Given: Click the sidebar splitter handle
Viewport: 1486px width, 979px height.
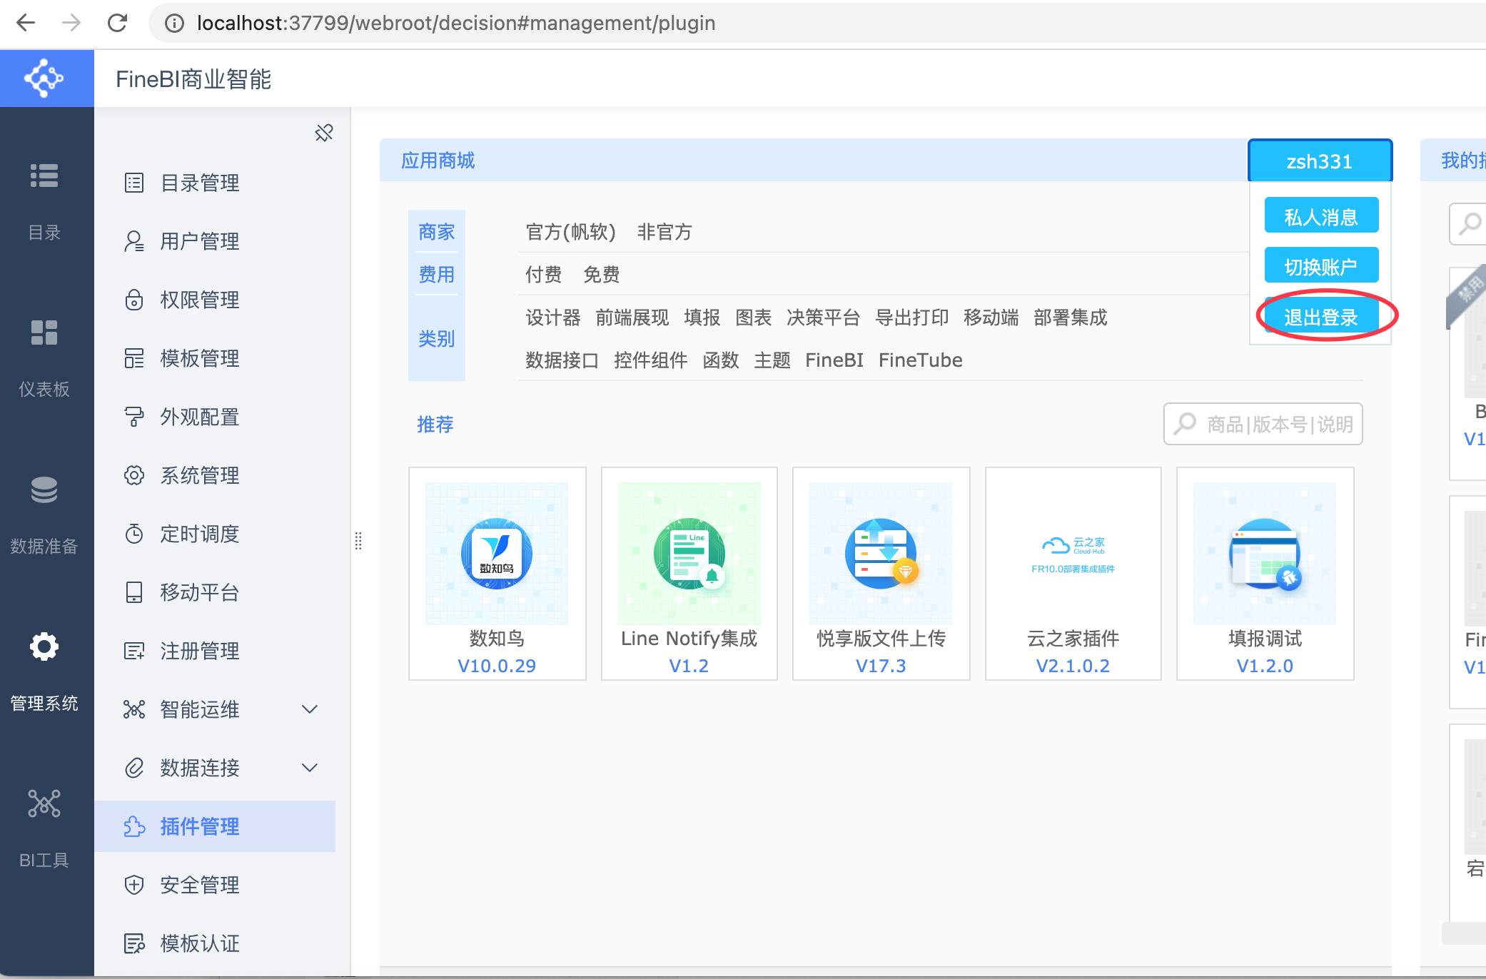Looking at the screenshot, I should [x=358, y=541].
